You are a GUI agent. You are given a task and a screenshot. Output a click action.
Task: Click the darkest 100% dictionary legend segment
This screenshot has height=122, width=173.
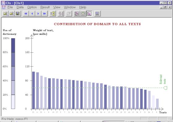tap(13, 46)
